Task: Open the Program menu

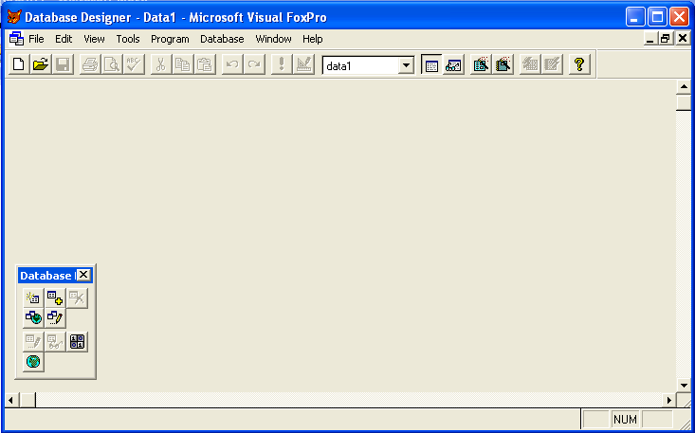Action: (170, 39)
